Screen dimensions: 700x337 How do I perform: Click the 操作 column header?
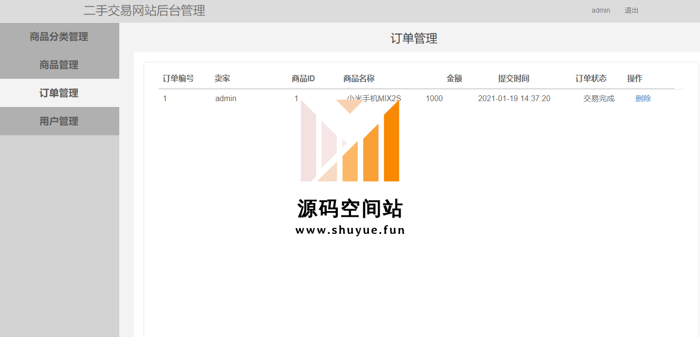[x=635, y=78]
